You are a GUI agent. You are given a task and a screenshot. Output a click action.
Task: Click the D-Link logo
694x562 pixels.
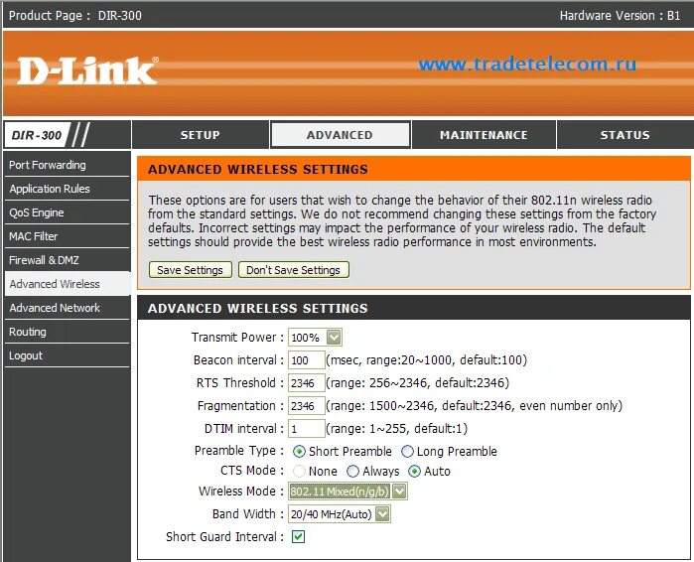(x=87, y=70)
